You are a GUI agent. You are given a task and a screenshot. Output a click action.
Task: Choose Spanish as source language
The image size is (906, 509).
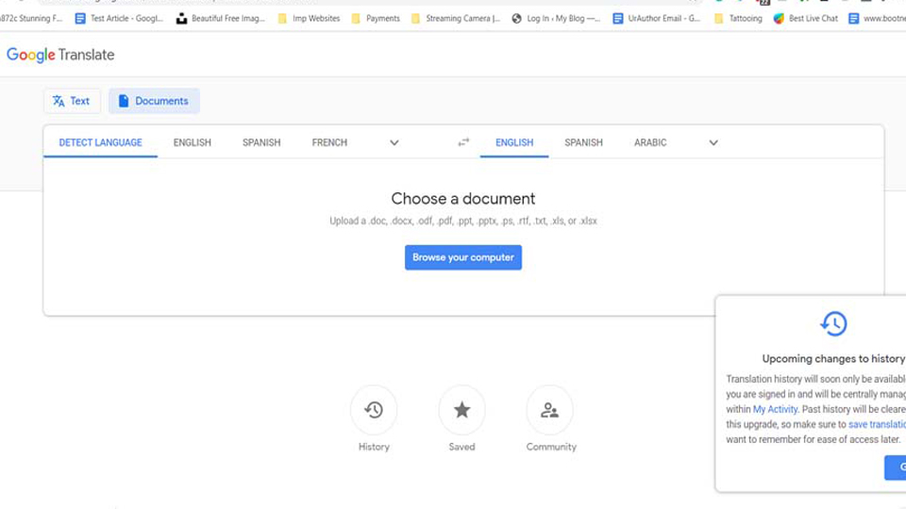(261, 142)
